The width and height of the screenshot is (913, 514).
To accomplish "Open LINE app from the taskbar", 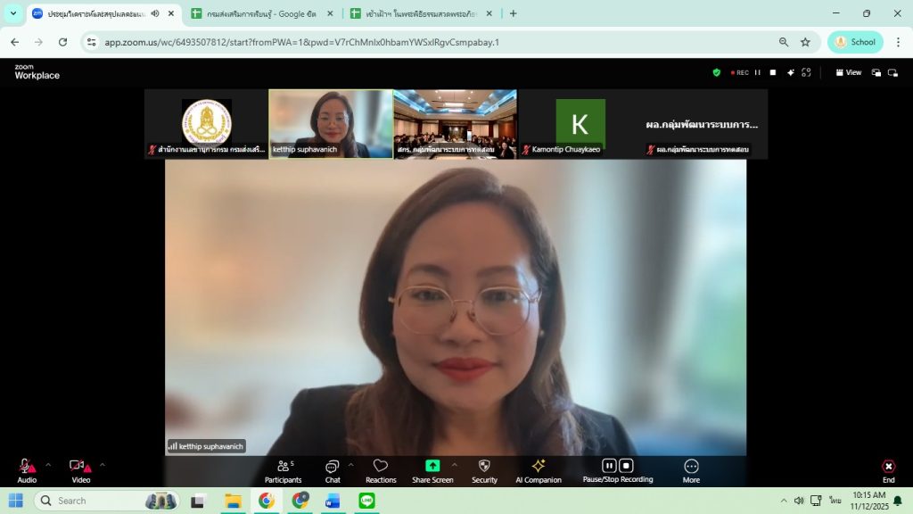I will (x=366, y=501).
